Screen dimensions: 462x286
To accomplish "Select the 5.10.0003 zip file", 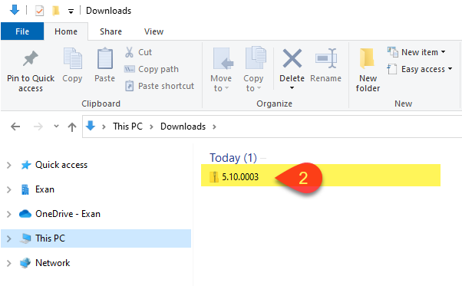I will pyautogui.click(x=234, y=177).
